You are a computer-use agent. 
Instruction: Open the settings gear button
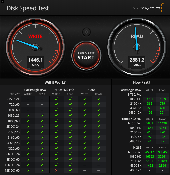click(x=86, y=32)
